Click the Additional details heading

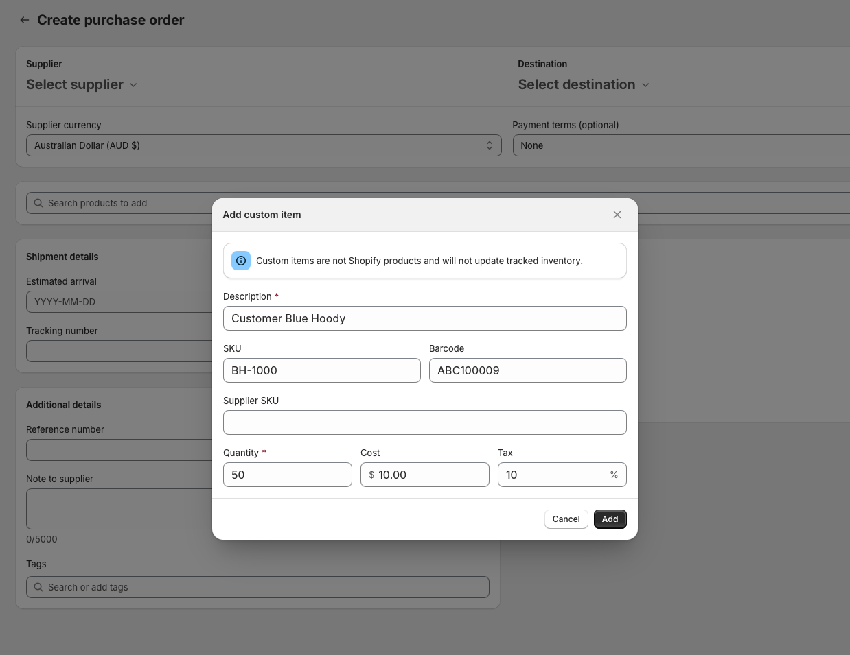[64, 405]
